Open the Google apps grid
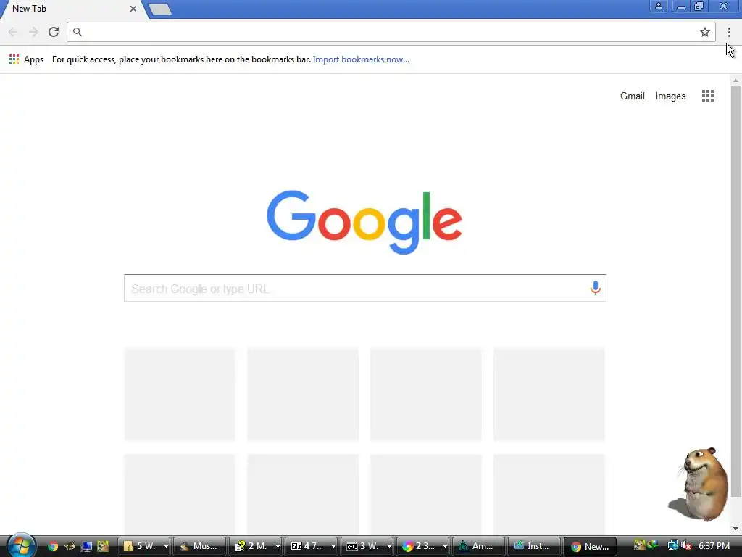The width and height of the screenshot is (742, 557). point(707,96)
